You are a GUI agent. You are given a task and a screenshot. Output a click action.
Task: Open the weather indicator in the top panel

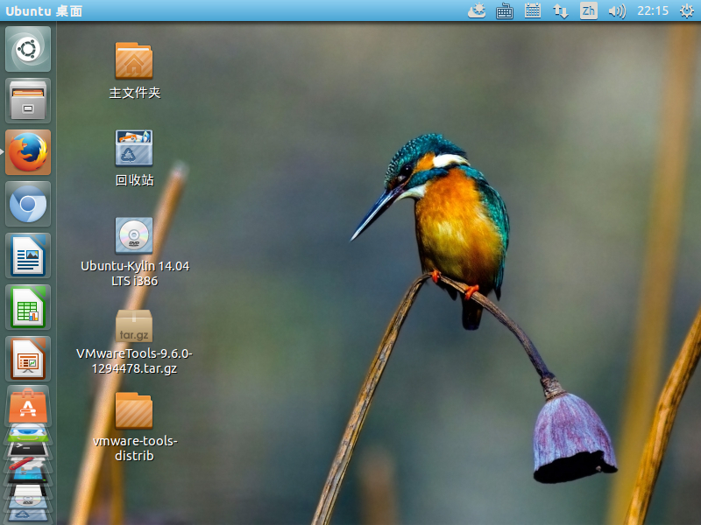click(477, 10)
